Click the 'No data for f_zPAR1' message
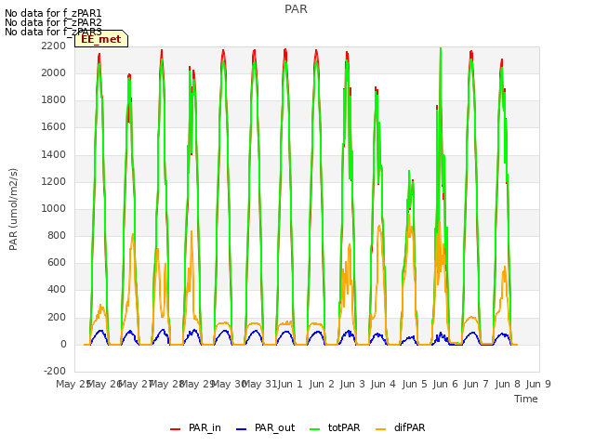 (53, 13)
